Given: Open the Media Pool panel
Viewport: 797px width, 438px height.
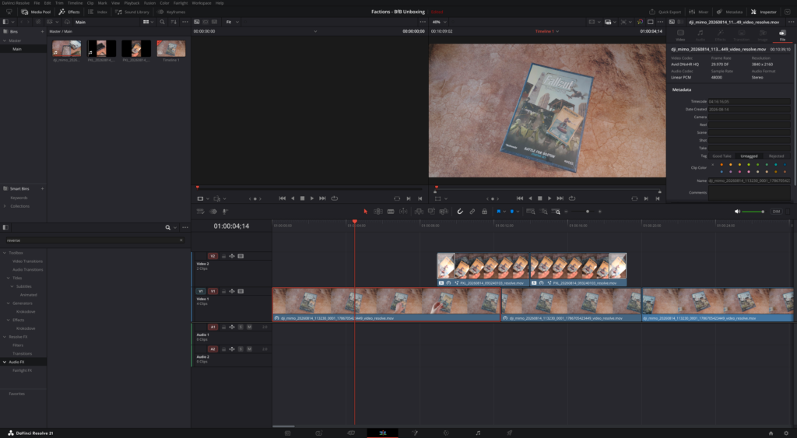Looking at the screenshot, I should point(36,12).
